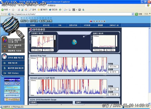Click the NGI banner thumbnail

point(12,83)
